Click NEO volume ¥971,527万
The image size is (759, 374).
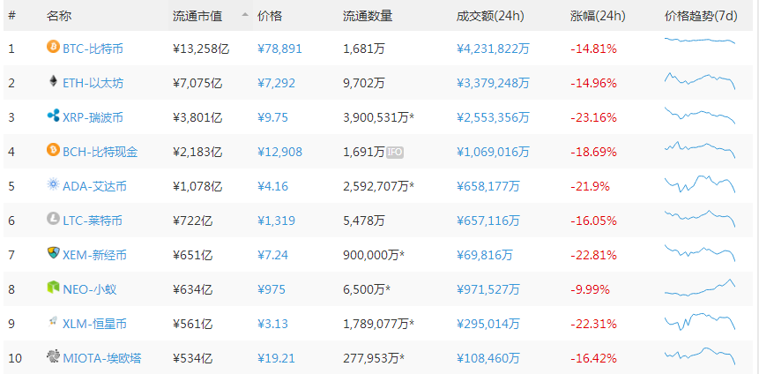click(488, 290)
